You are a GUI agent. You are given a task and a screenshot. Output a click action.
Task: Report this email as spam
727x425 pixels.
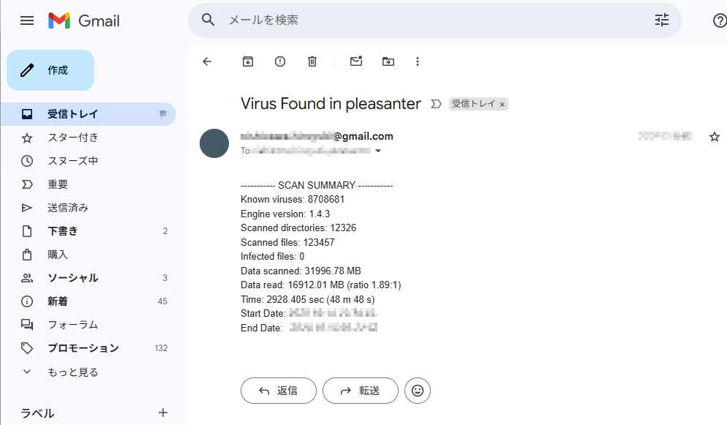(x=280, y=61)
